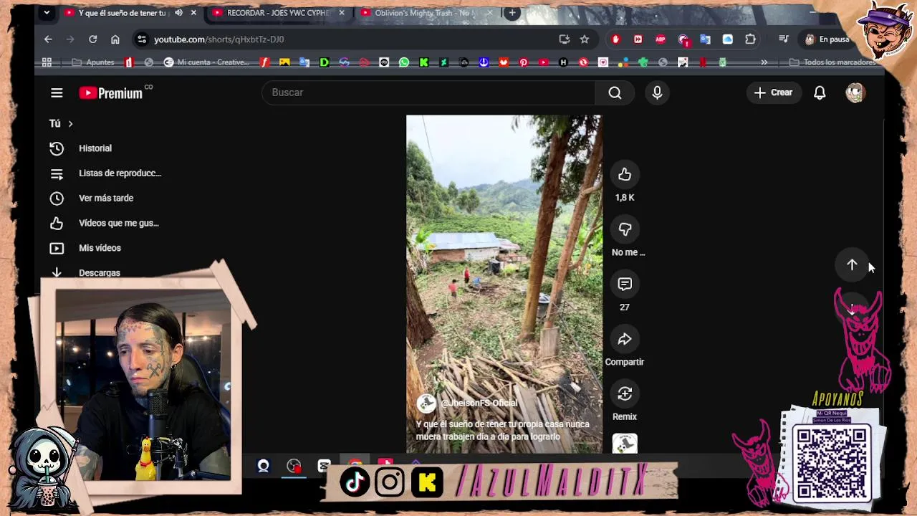Open the Apuntes bookmarks folder
The image size is (917, 516).
click(93, 62)
